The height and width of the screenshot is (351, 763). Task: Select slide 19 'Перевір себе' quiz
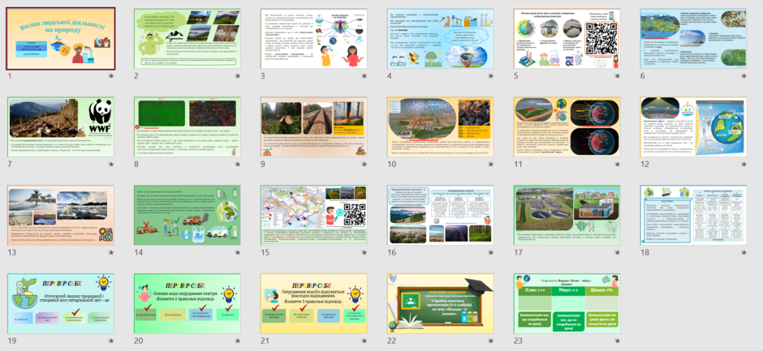[x=61, y=303]
